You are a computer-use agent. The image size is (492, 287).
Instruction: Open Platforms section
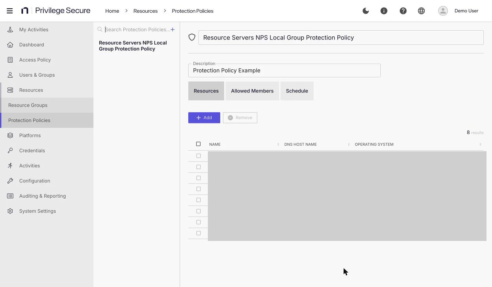(x=47, y=135)
